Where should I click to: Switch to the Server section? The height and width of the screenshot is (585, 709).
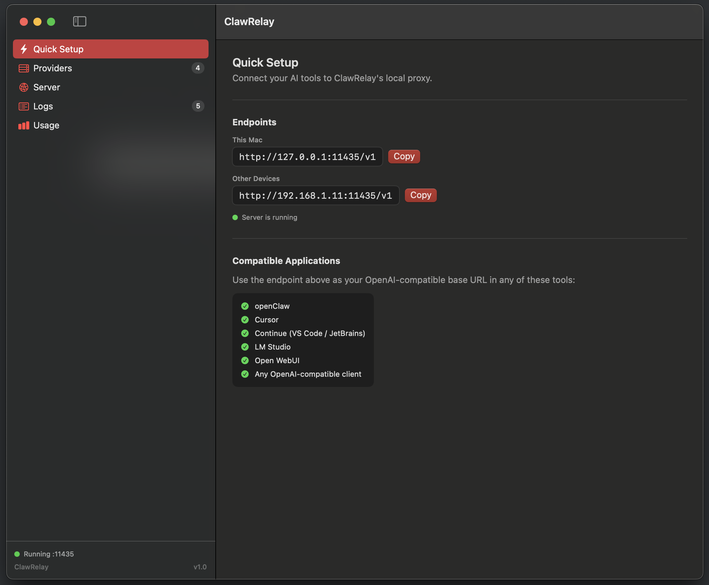tap(111, 87)
